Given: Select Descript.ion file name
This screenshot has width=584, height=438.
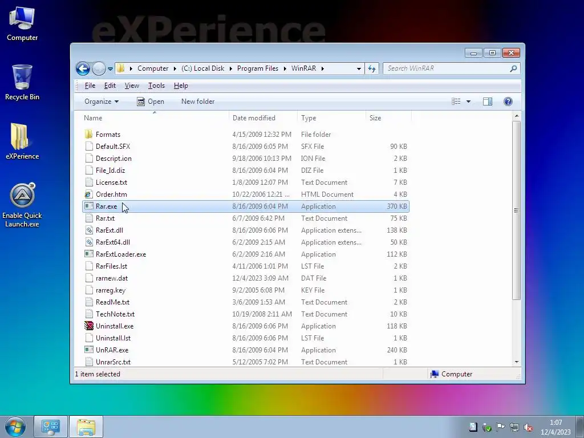Looking at the screenshot, I should coord(113,159).
